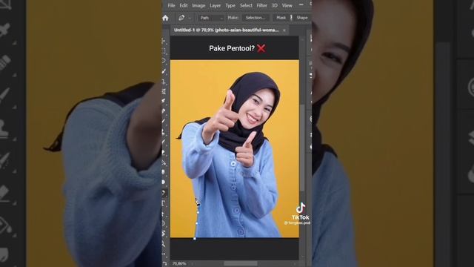474x267 pixels.
Task: Expand the tool preset picker arrow
Action: 190,18
